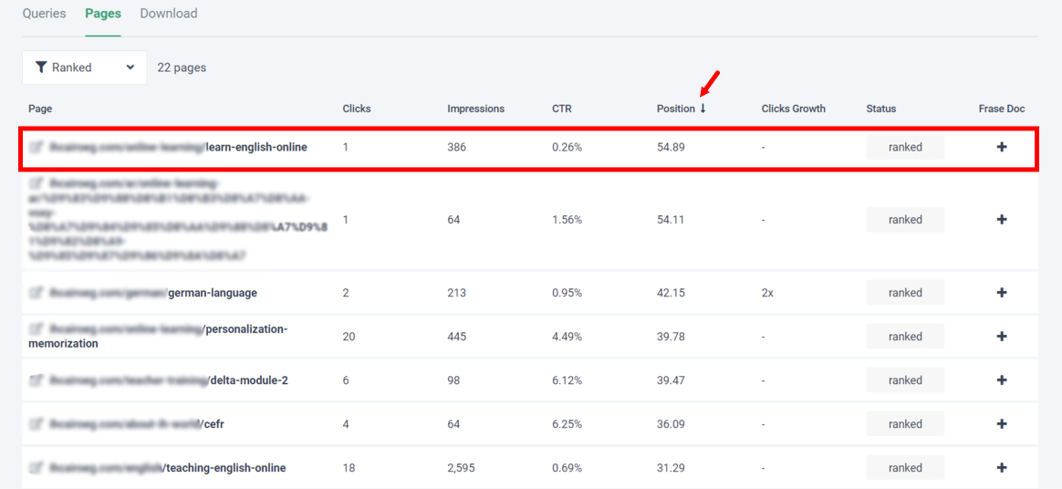Add Frase Doc for personalization-memorization page
Screen dimensions: 1062x489
point(1003,337)
